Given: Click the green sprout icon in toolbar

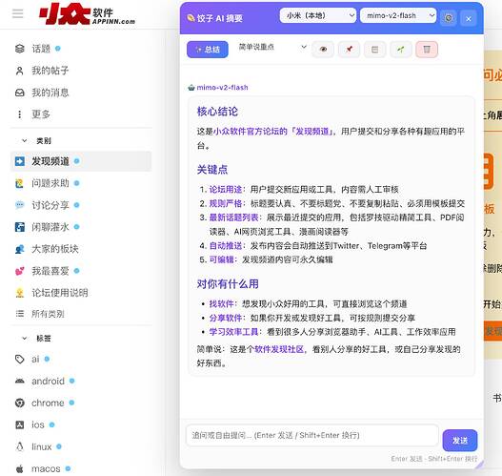Looking at the screenshot, I should pyautogui.click(x=400, y=50).
